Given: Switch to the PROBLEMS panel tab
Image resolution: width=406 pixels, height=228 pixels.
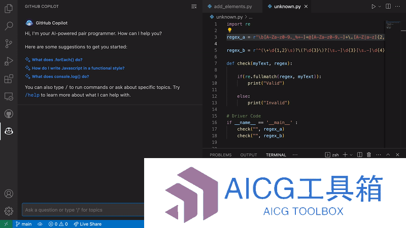Looking at the screenshot, I should tap(221, 155).
